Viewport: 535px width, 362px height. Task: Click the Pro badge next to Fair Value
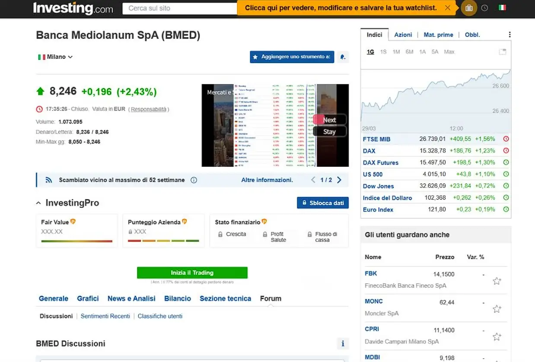[73, 222]
